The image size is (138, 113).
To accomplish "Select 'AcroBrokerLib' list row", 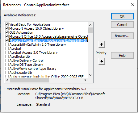I will click(x=19, y=56).
